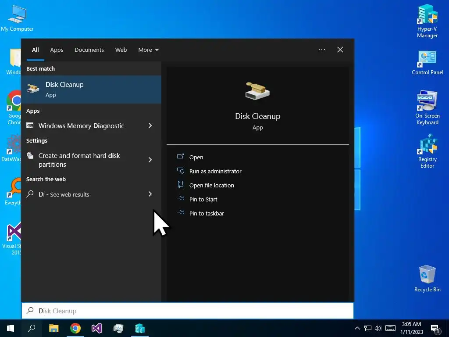Switch to the All search tab
The width and height of the screenshot is (449, 337).
point(35,50)
